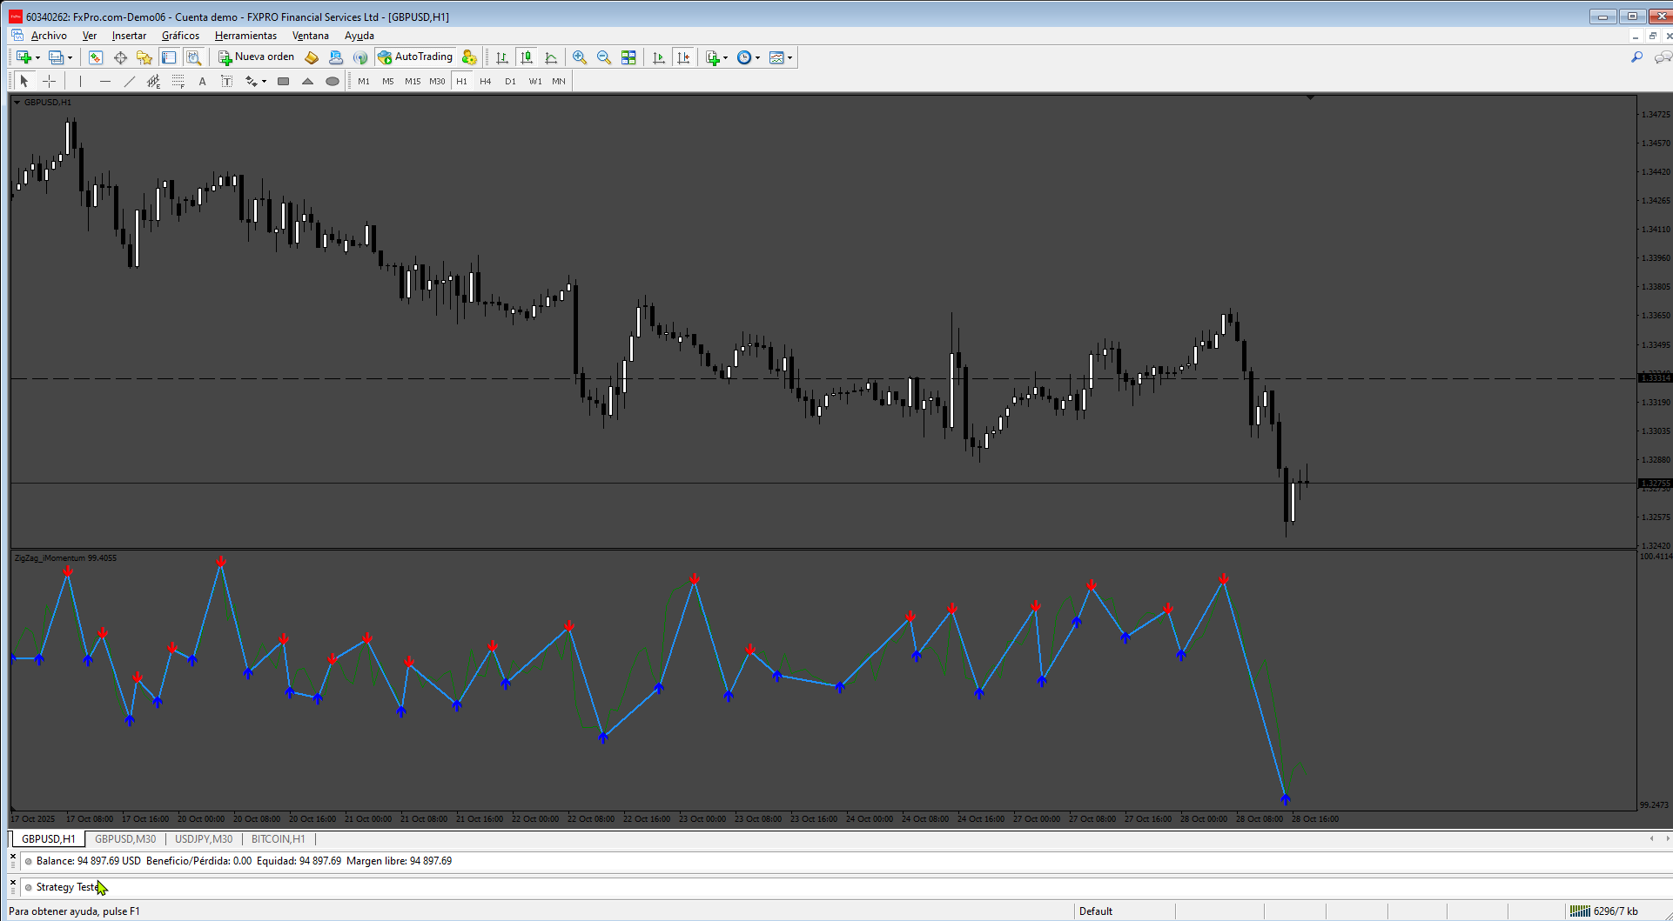The height and width of the screenshot is (921, 1673).
Task: Select the crosshair tool
Action: pyautogui.click(x=50, y=81)
